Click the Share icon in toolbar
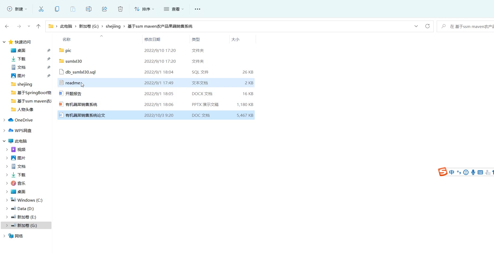The image size is (494, 253). 104,9
